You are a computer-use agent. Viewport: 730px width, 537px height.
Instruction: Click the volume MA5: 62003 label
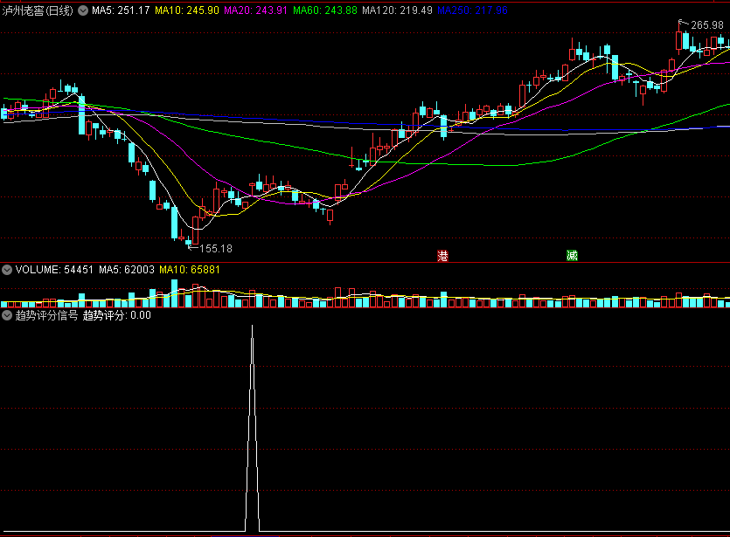[x=126, y=270]
